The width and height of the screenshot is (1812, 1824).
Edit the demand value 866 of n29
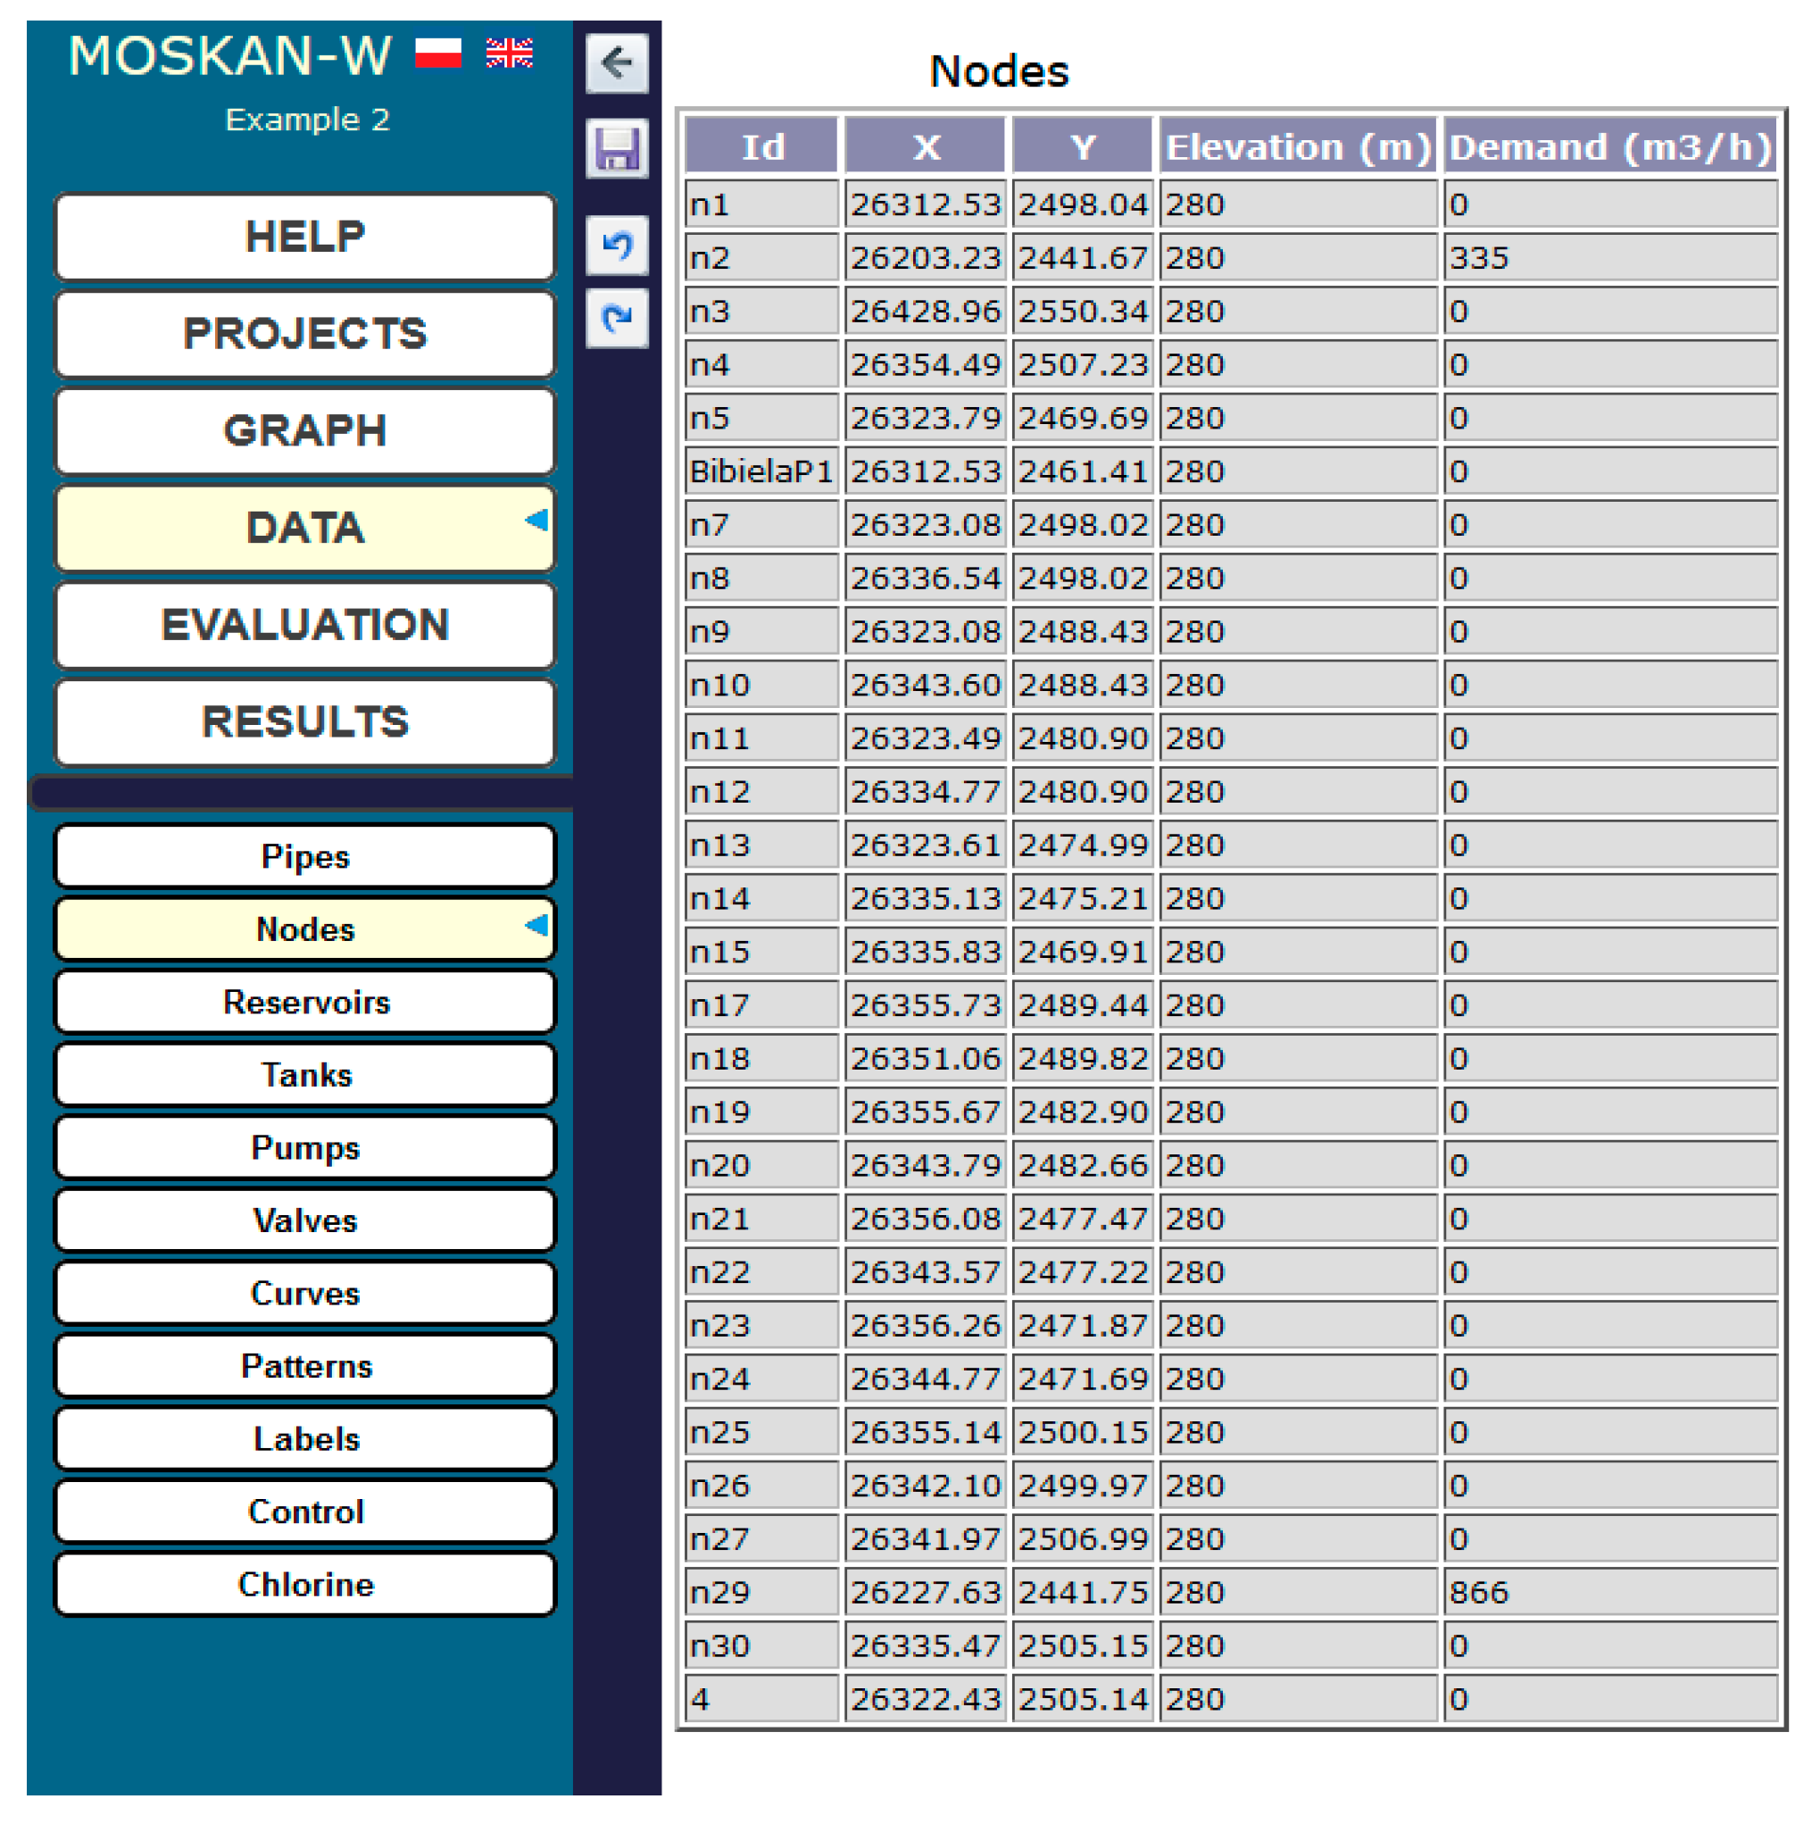(1608, 1593)
